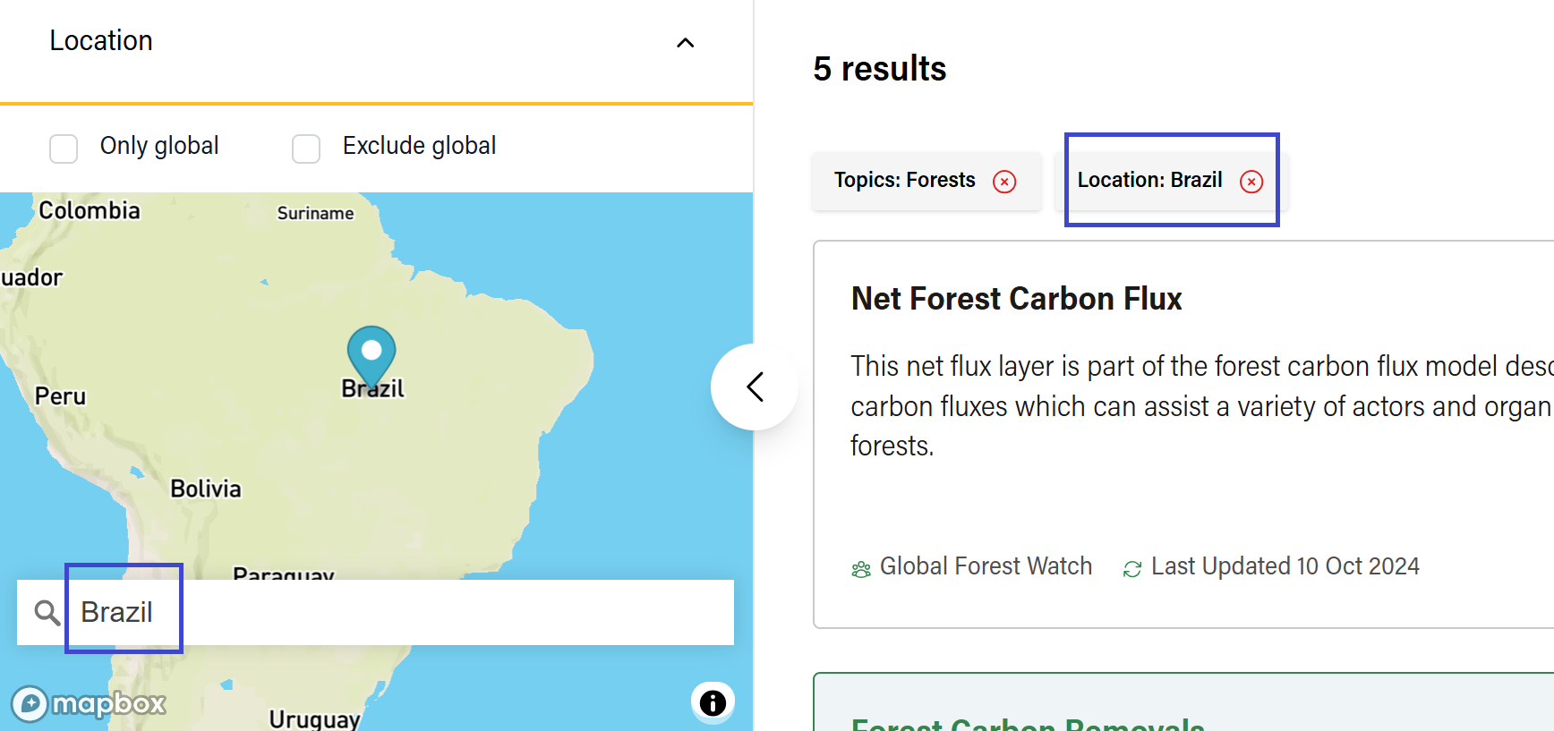Collapse the filter sidebar with the left arrow
The width and height of the screenshot is (1554, 731).
click(755, 387)
